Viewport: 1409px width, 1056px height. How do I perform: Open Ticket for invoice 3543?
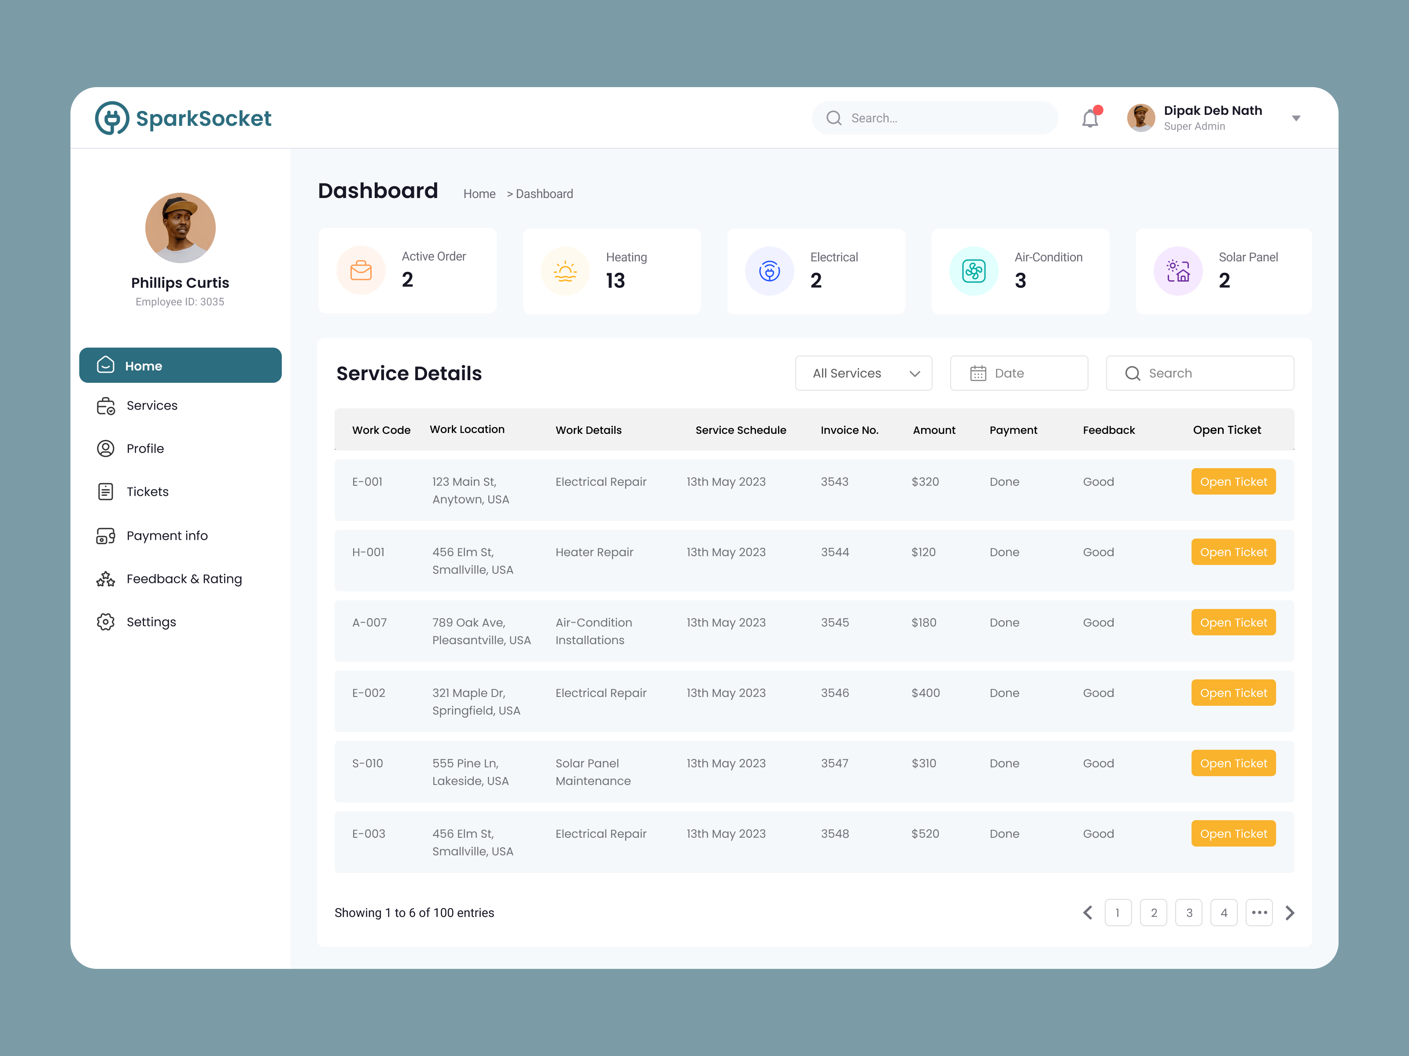click(x=1233, y=482)
